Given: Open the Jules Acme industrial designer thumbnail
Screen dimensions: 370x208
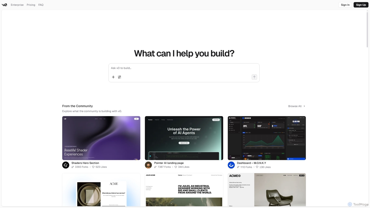Looking at the screenshot, I should (184, 190).
